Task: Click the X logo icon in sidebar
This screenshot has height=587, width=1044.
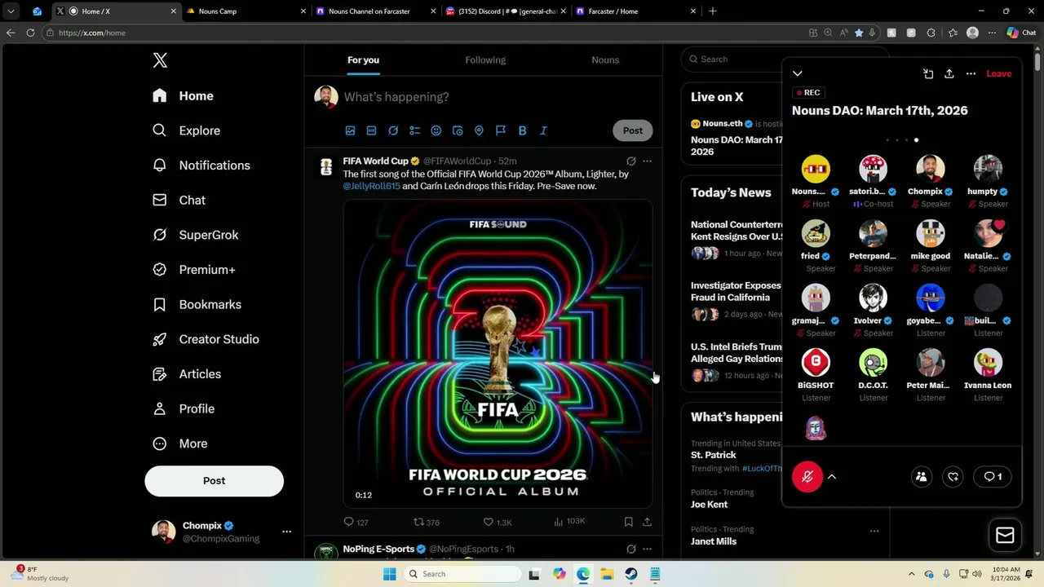Action: click(160, 60)
